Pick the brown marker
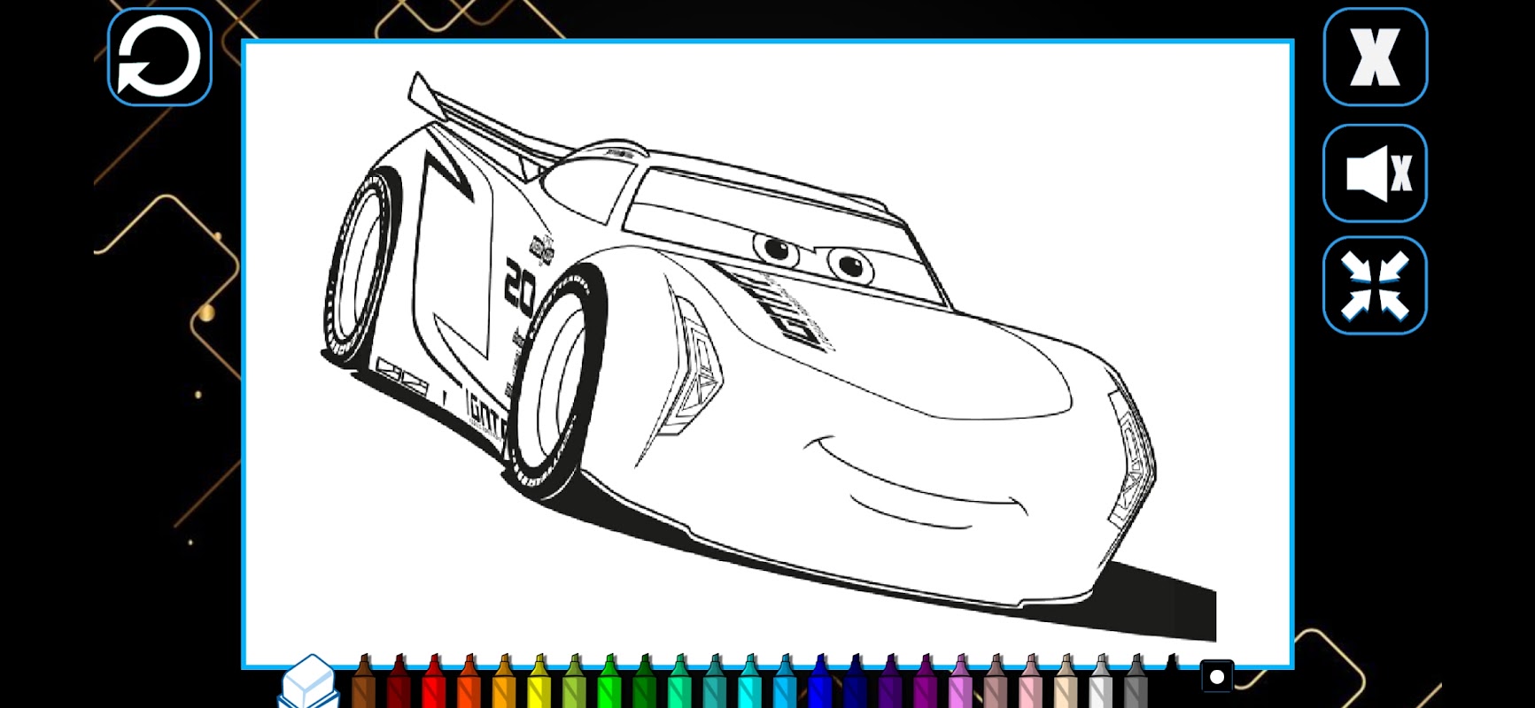Image resolution: width=1535 pixels, height=708 pixels. coord(364,681)
